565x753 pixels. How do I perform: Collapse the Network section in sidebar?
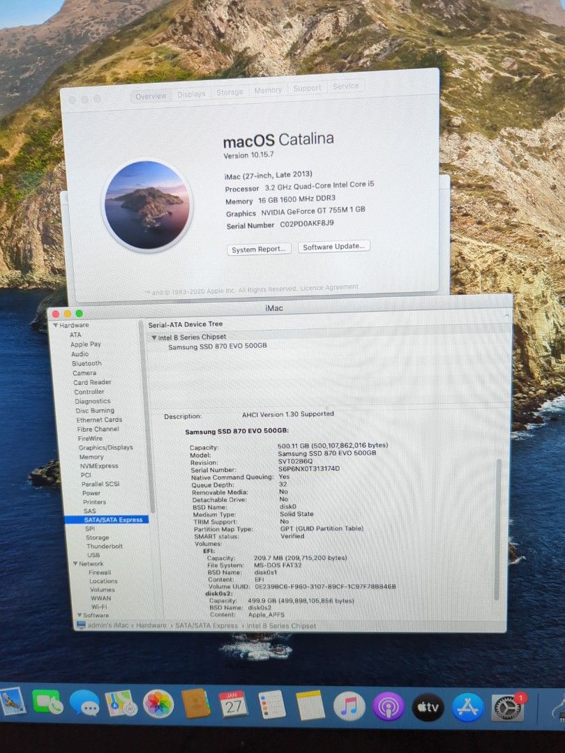tap(76, 563)
